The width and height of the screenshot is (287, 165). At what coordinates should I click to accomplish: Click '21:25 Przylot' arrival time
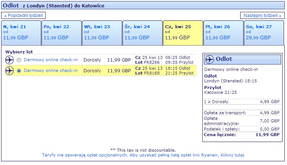click(x=179, y=73)
